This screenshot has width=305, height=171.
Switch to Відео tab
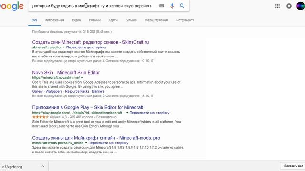76,20
